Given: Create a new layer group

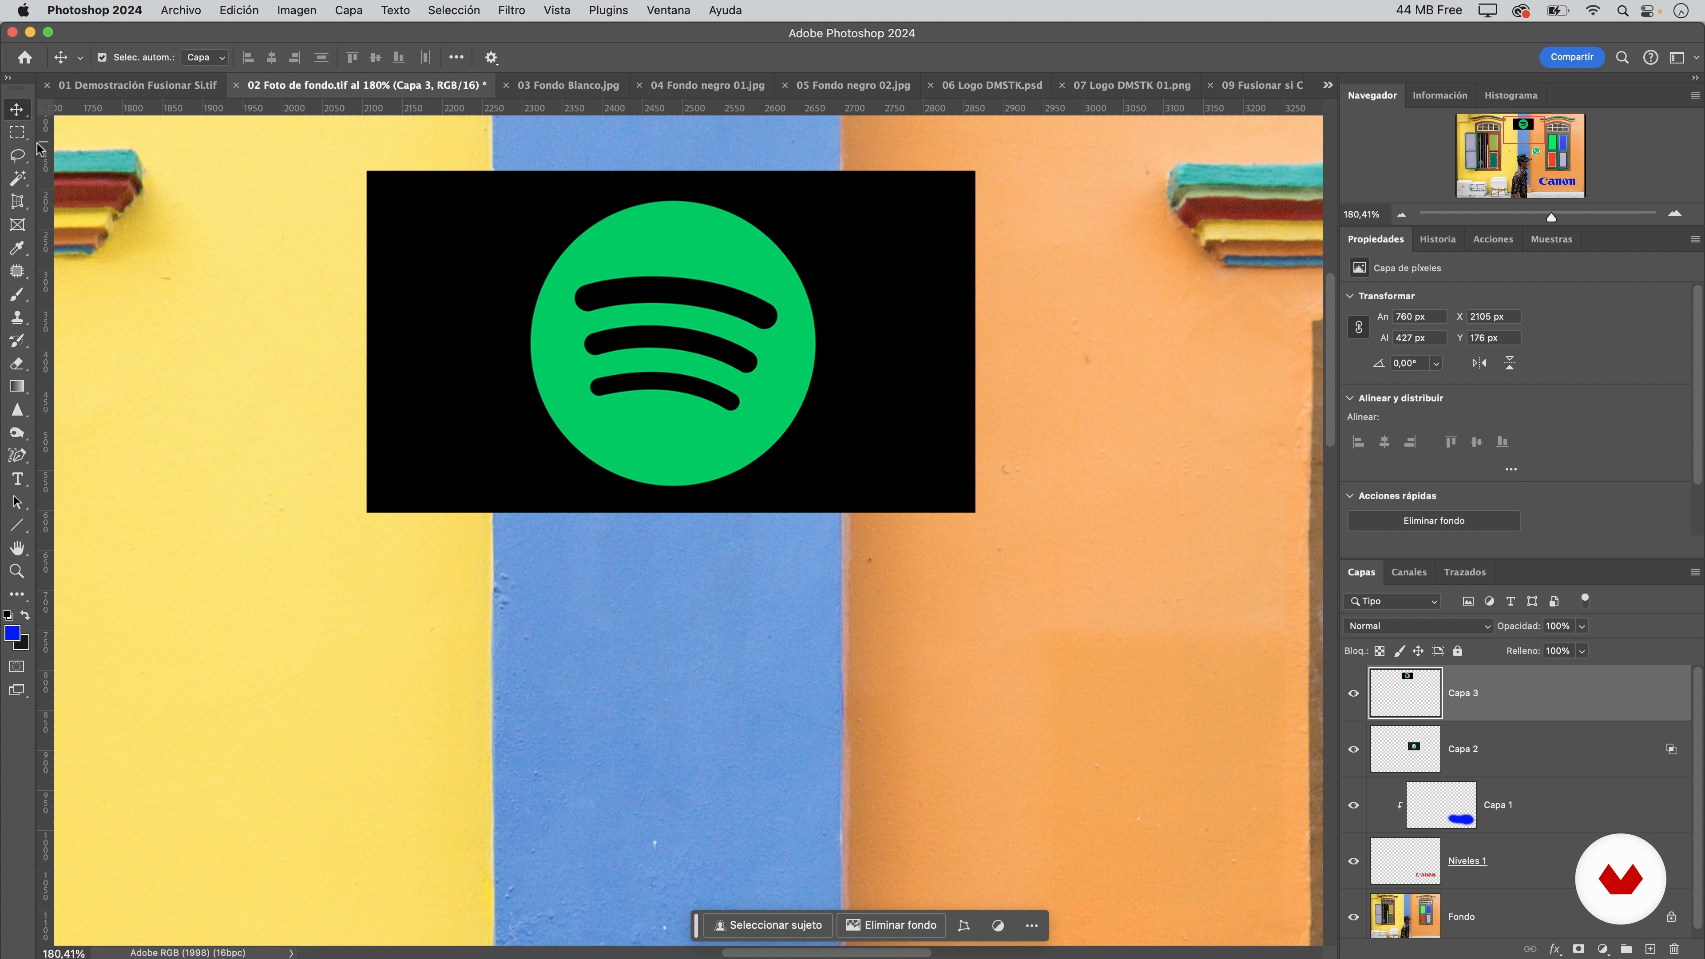Looking at the screenshot, I should 1626,949.
